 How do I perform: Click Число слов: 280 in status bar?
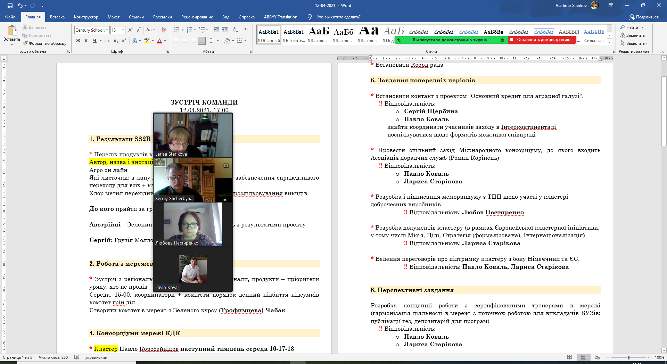click(x=53, y=357)
